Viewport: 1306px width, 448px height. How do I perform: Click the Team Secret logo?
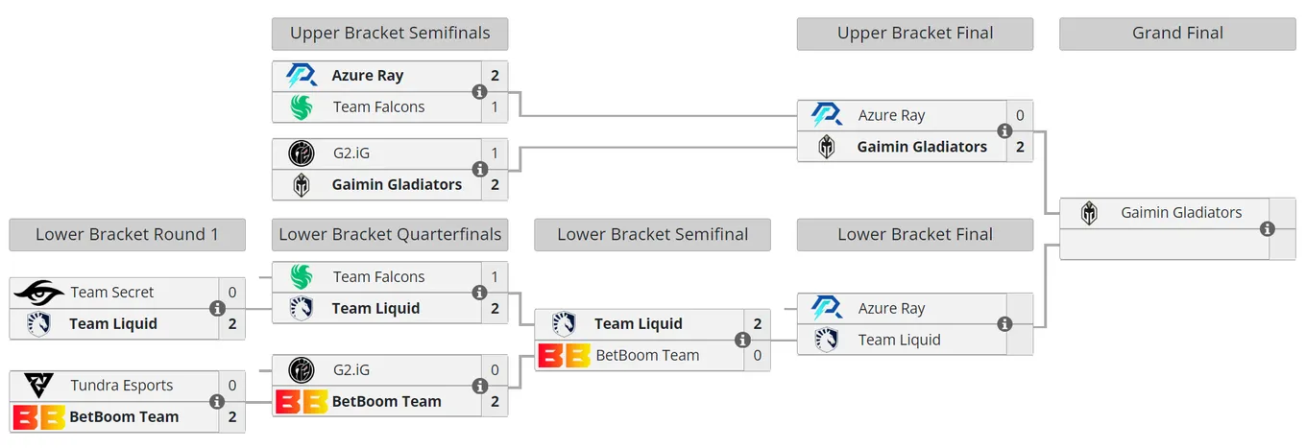click(39, 293)
